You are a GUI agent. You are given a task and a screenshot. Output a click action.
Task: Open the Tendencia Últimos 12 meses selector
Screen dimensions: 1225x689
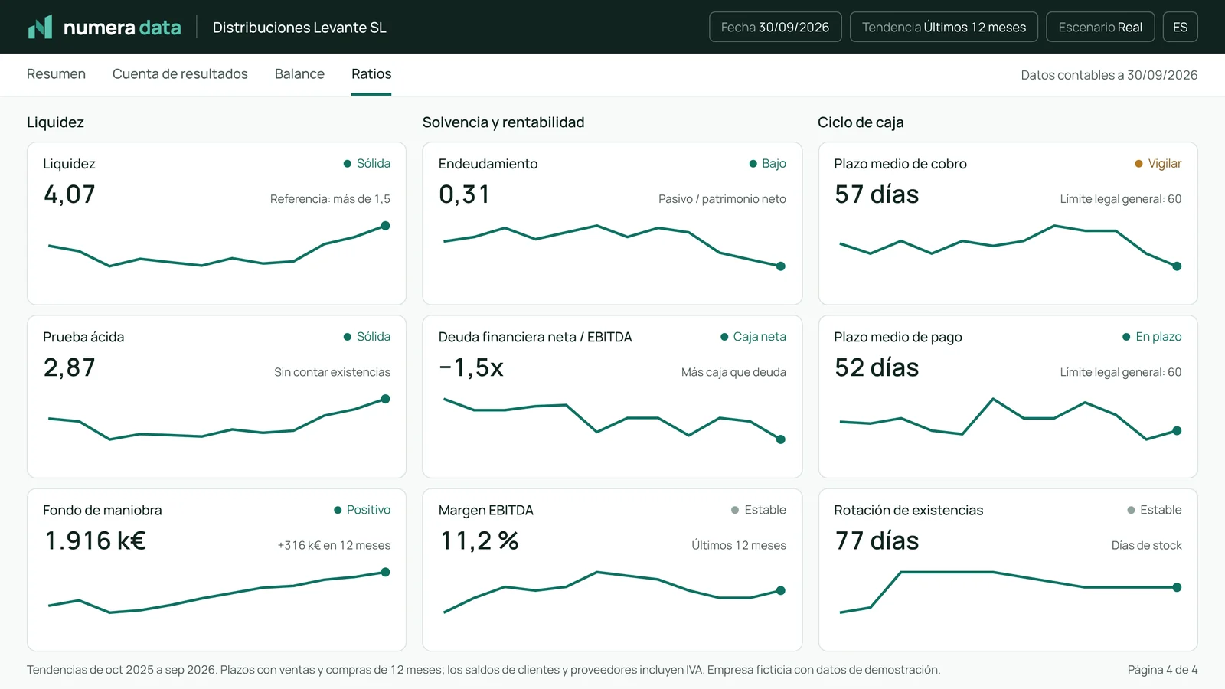point(944,27)
